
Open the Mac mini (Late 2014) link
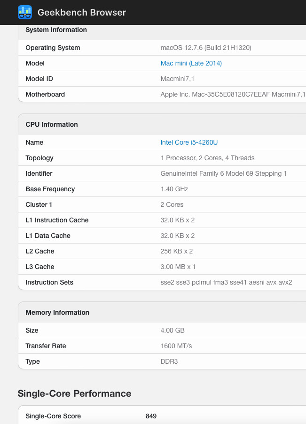click(191, 63)
